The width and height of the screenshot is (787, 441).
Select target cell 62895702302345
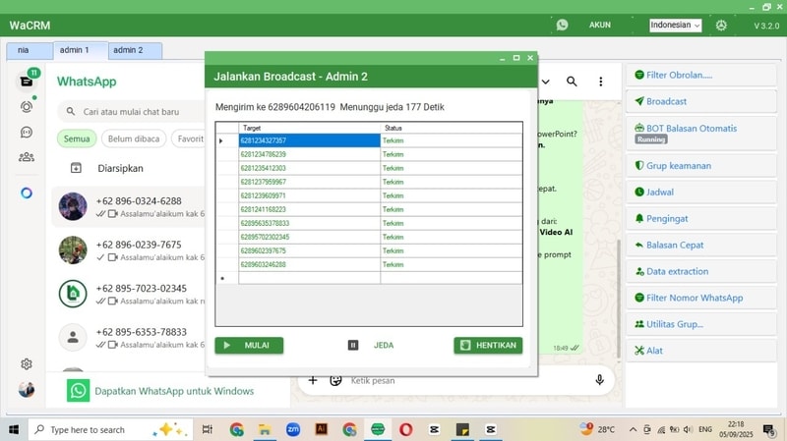click(309, 237)
